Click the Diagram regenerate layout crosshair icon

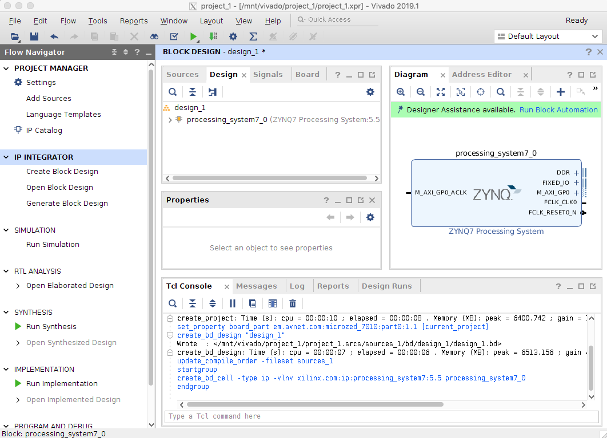click(481, 92)
